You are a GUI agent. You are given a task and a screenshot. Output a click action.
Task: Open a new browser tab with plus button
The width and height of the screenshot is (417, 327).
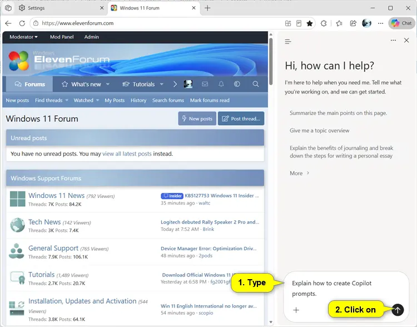click(x=207, y=8)
